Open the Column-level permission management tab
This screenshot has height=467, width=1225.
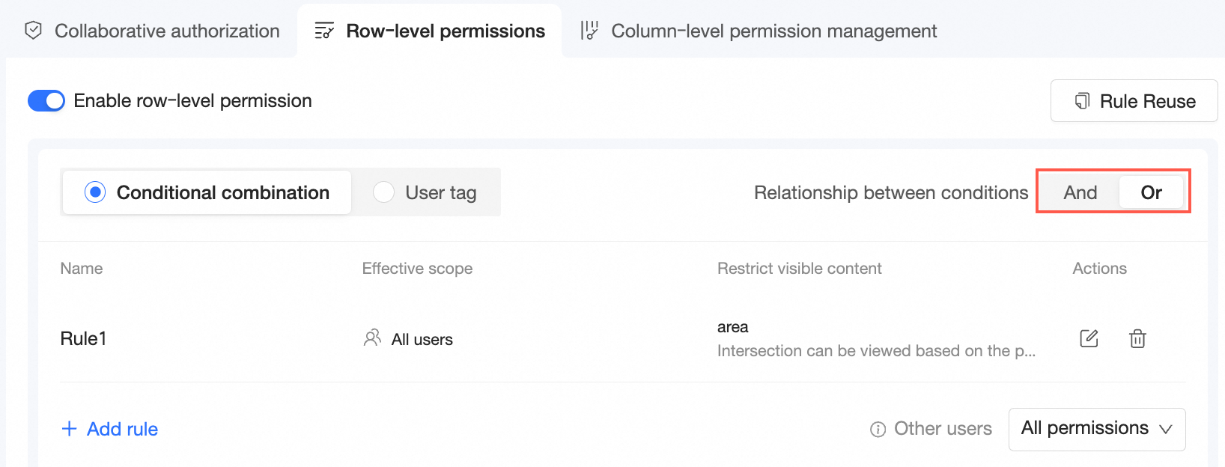click(773, 31)
